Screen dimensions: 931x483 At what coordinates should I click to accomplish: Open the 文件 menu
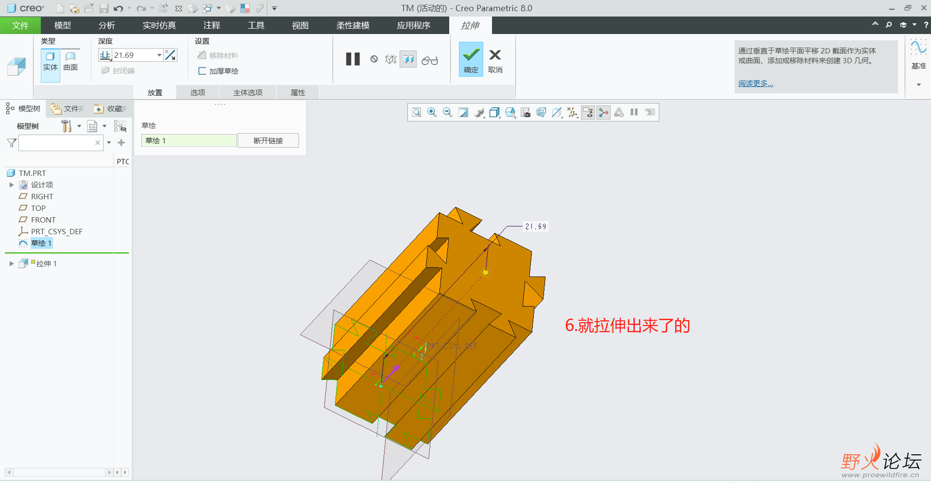(20, 25)
